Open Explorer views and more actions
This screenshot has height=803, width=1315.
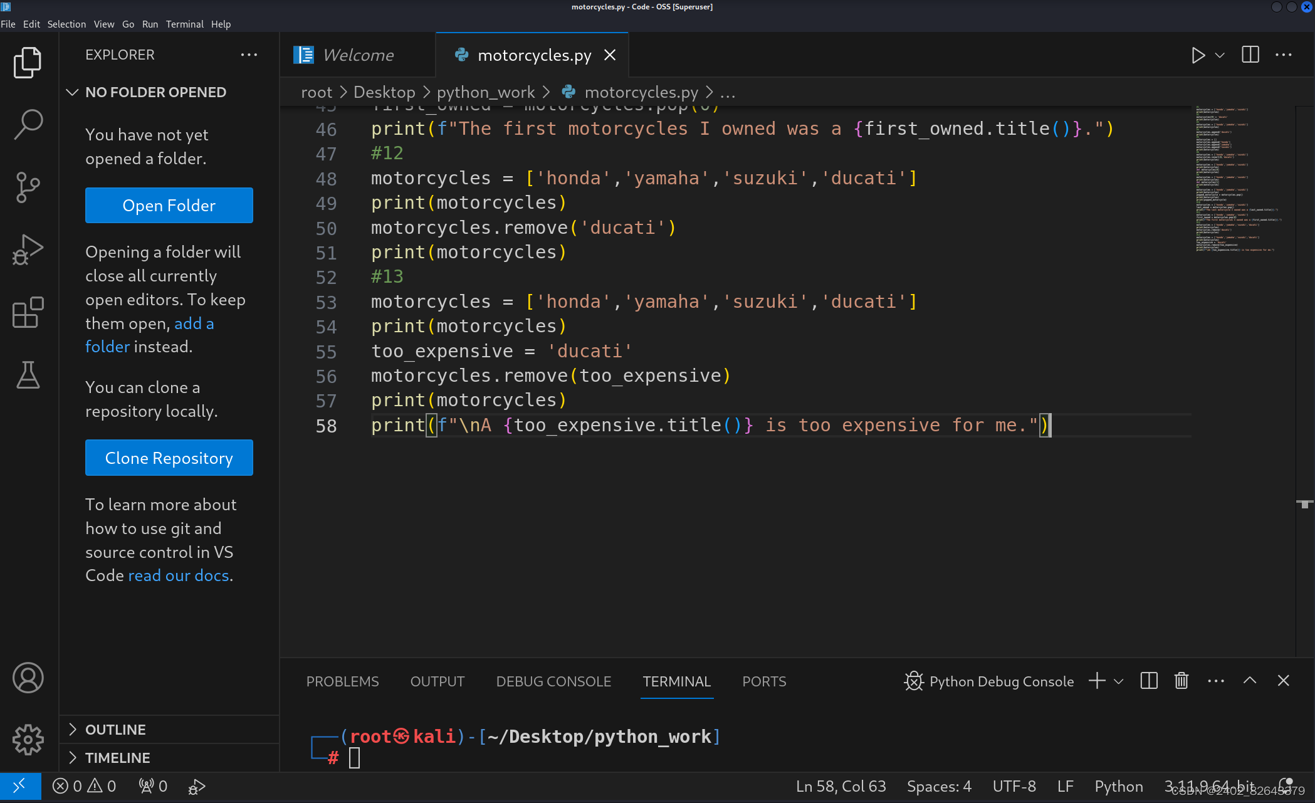point(249,55)
